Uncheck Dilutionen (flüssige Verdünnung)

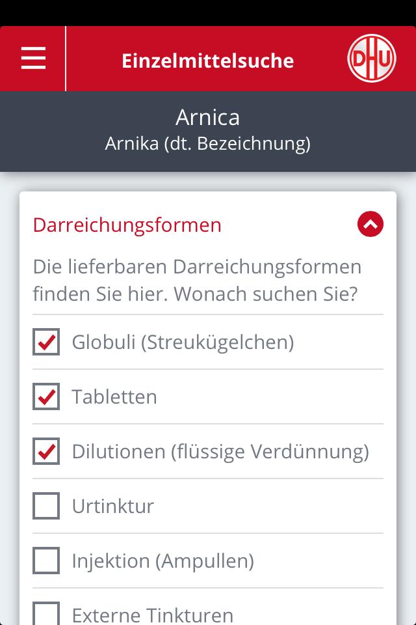click(x=45, y=450)
